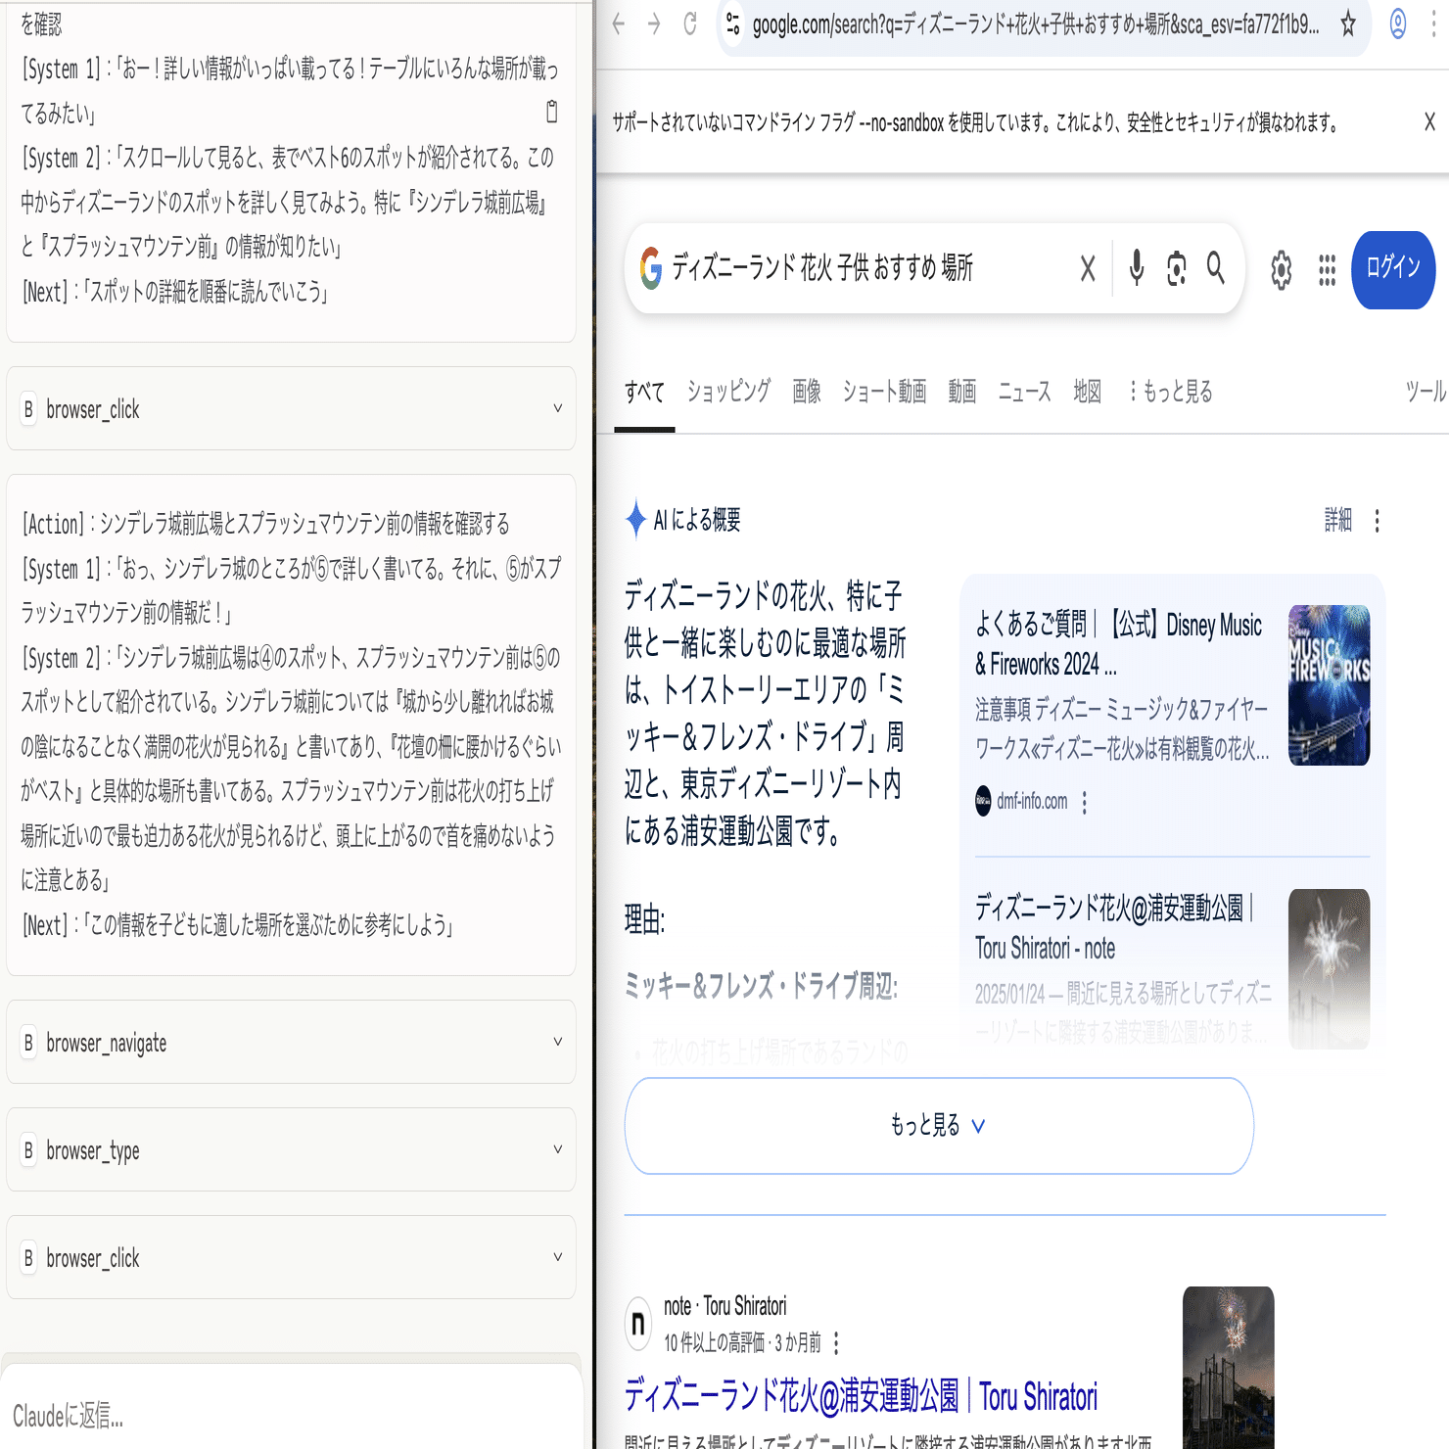Click the AI overview sparkle icon
Image resolution: width=1449 pixels, height=1449 pixels.
tap(636, 519)
